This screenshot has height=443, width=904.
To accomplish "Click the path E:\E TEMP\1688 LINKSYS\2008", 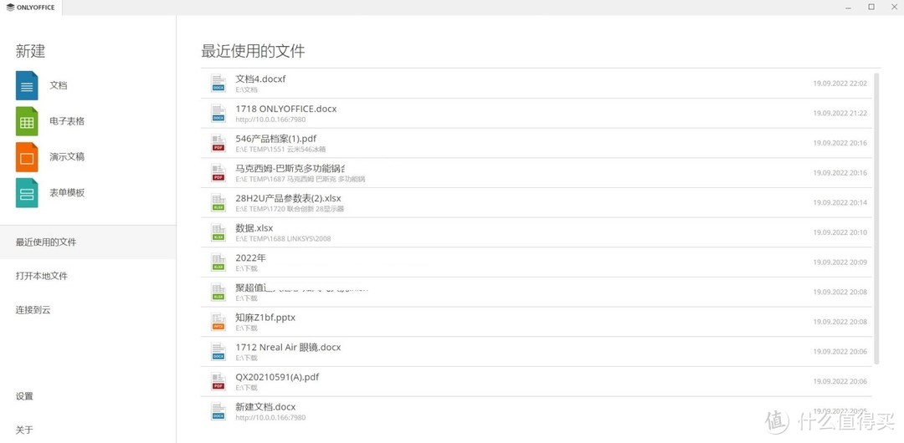I will pos(283,238).
